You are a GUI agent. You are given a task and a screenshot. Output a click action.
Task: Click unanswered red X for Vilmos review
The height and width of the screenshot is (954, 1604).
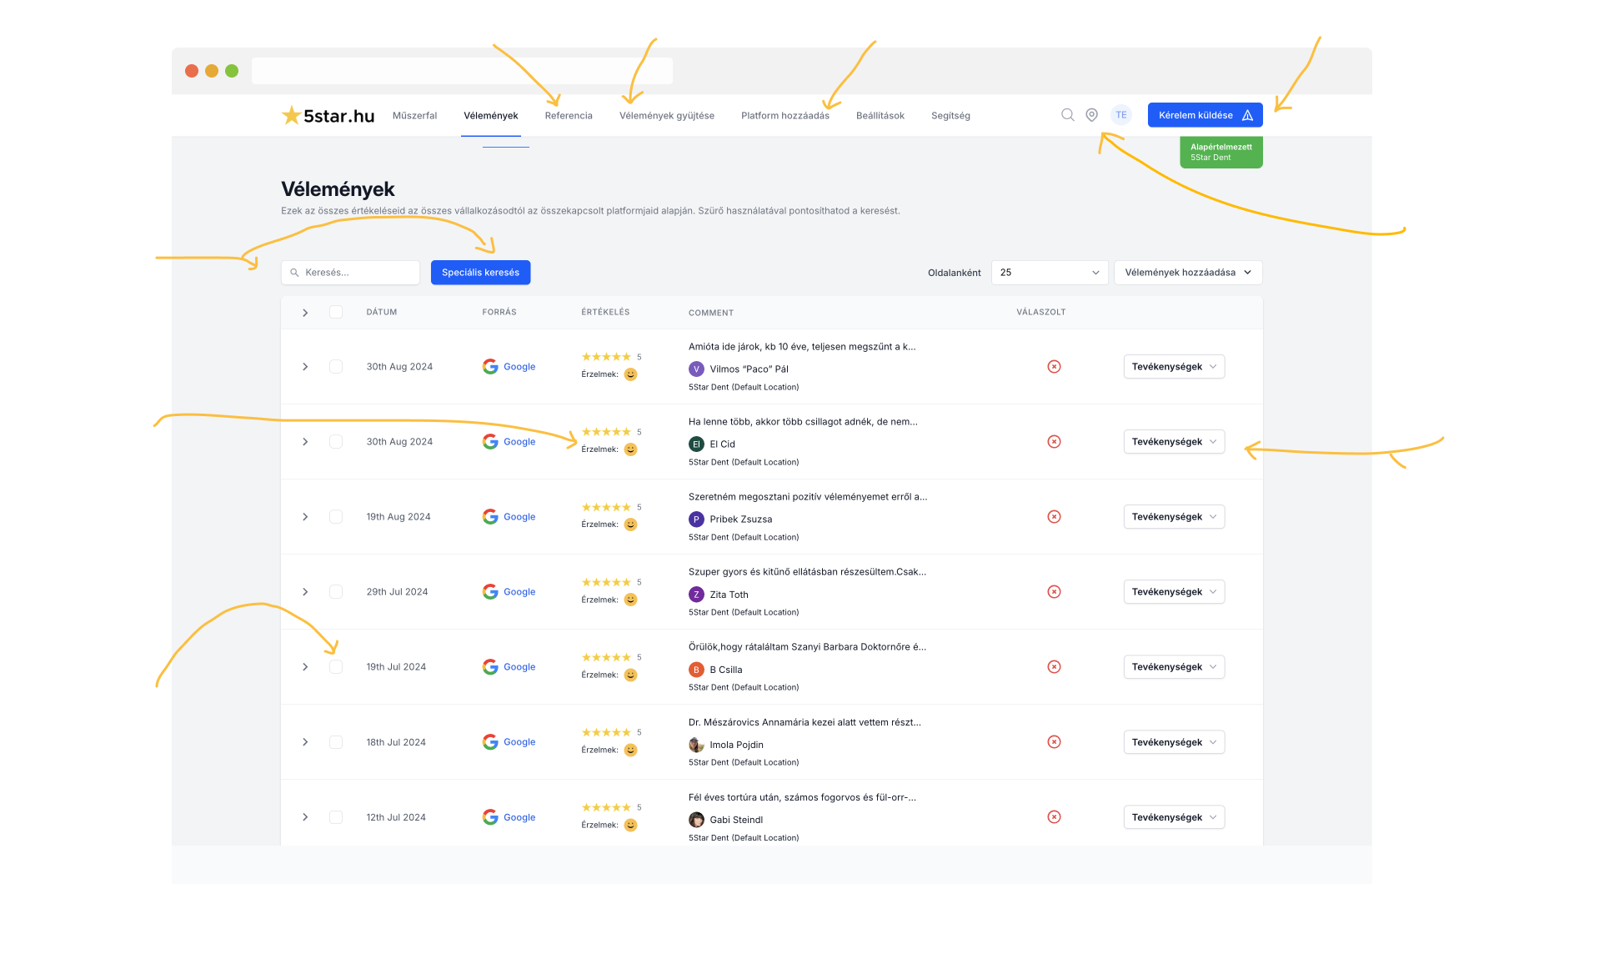(1054, 367)
